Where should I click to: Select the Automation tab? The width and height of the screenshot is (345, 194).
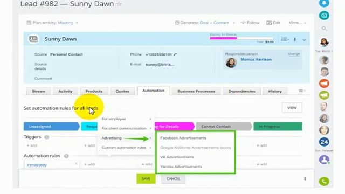153,91
